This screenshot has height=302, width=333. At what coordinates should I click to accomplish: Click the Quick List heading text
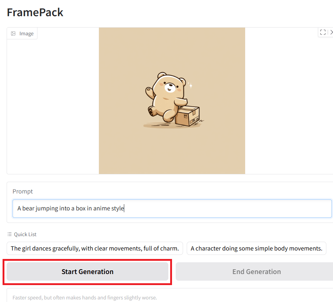coord(25,234)
